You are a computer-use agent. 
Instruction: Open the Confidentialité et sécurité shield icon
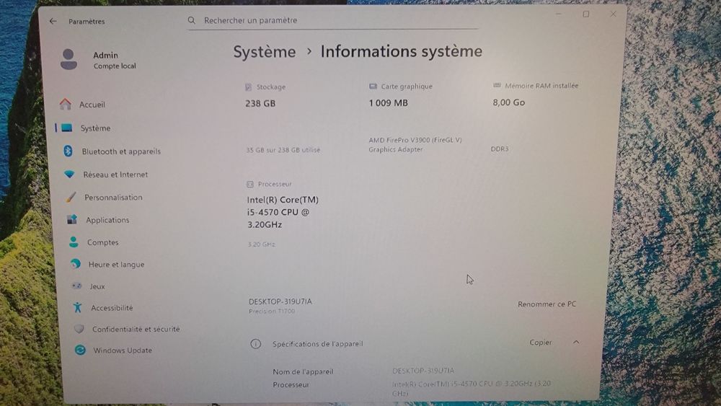79,329
